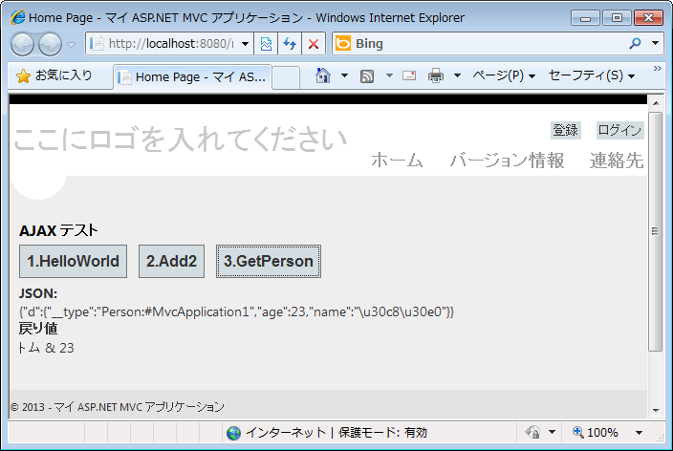Start search with the magnifier icon

coord(635,43)
